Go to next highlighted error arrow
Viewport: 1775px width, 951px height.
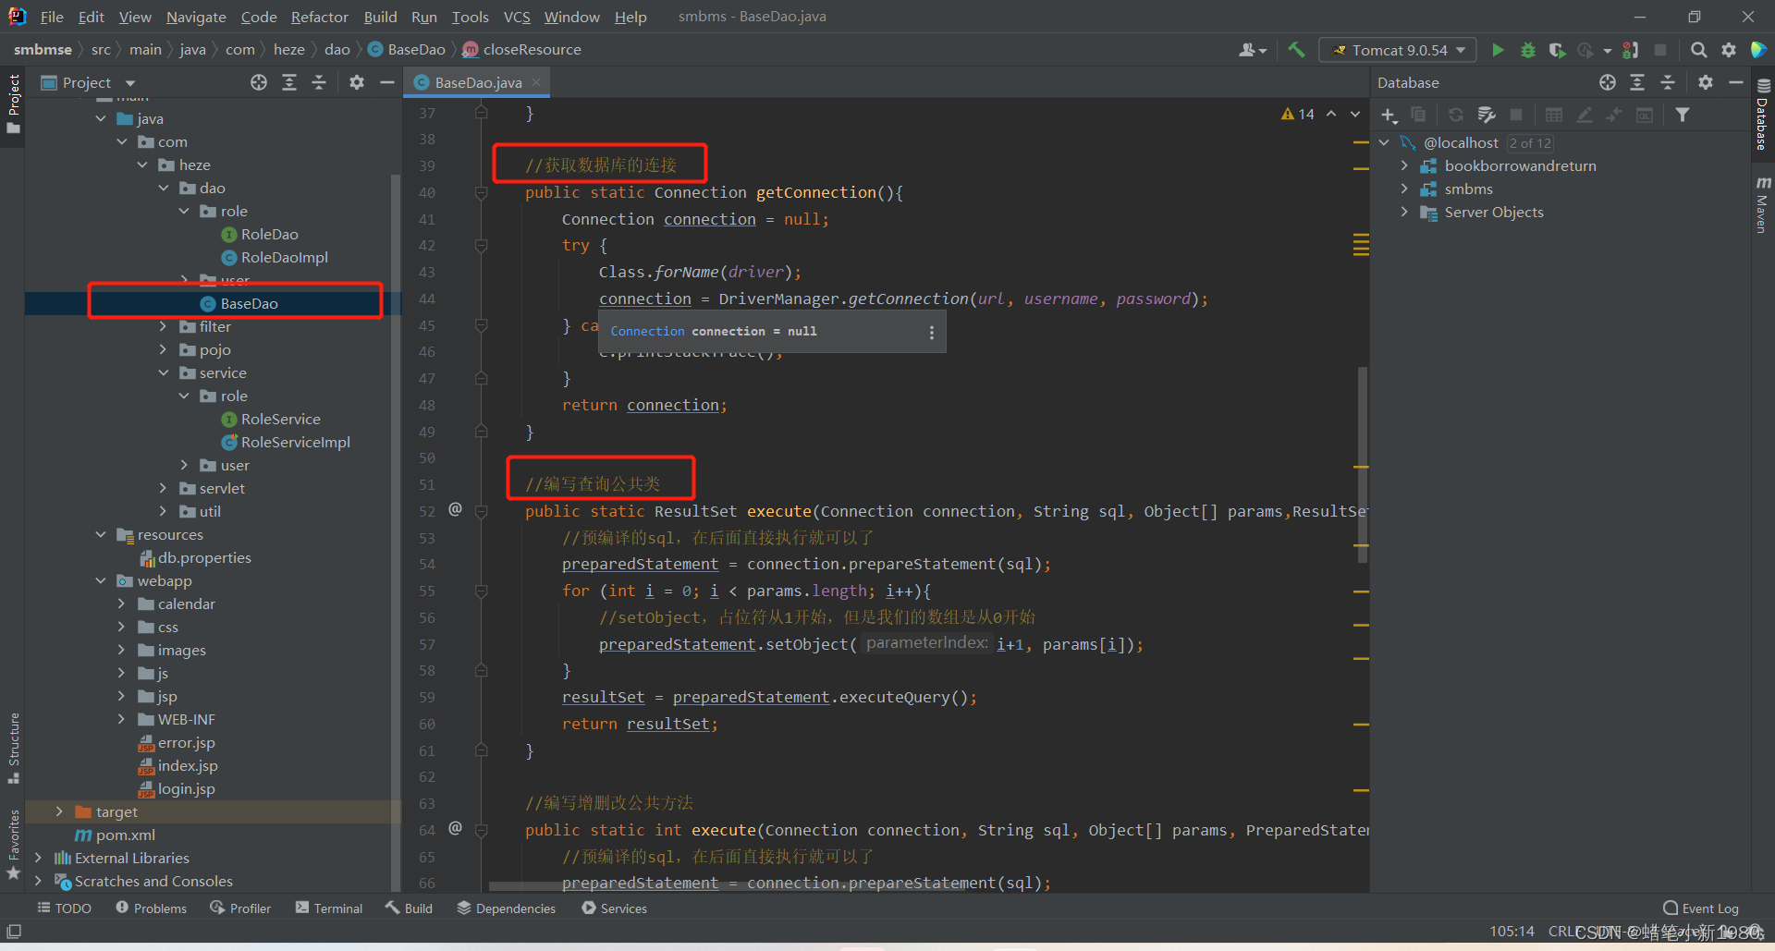(1355, 114)
